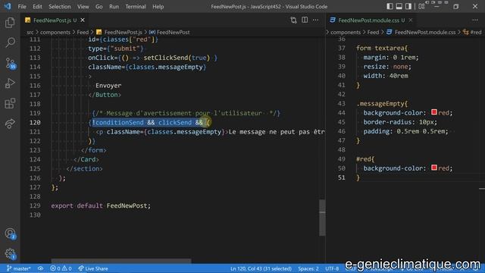Expand the FeedNewPost.module.css breadcrumb
This screenshot has width=485, height=273.
421,32
